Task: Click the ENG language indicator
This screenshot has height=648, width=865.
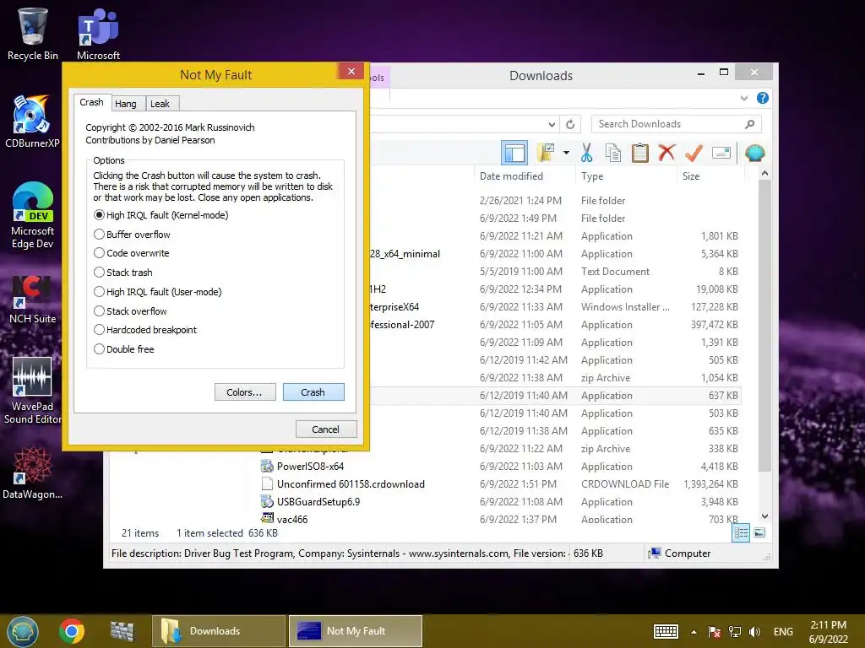Action: tap(783, 631)
